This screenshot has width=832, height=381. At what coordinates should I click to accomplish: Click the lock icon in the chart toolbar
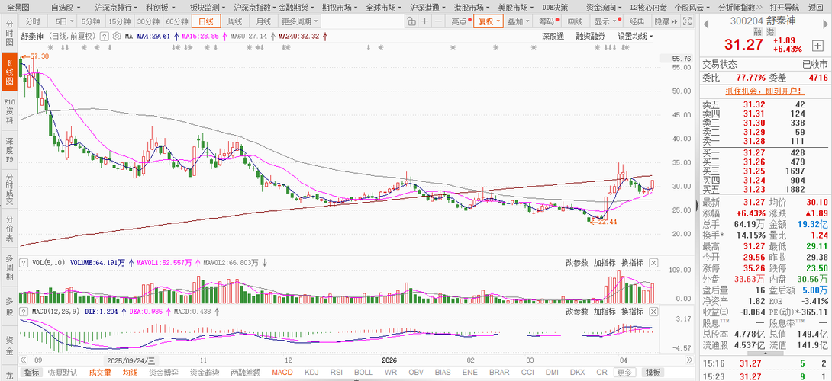pyautogui.click(x=411, y=22)
